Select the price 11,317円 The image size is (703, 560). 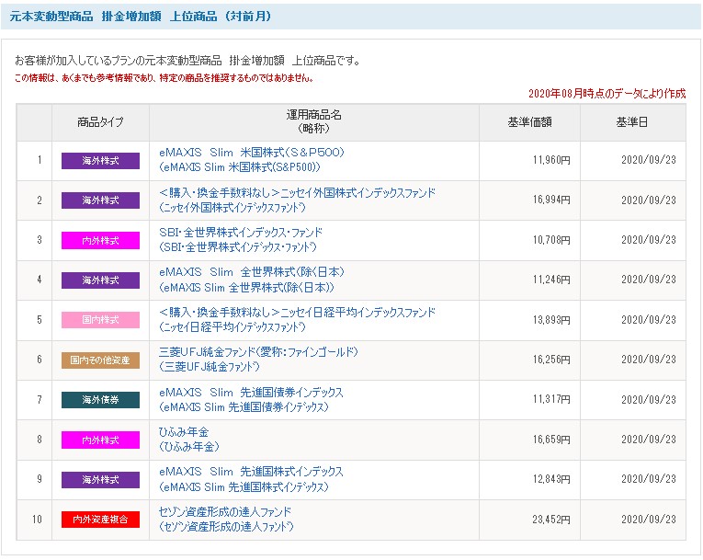(551, 399)
